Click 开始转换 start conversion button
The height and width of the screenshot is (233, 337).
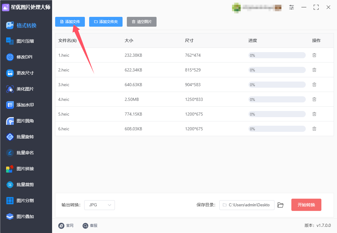pos(306,205)
